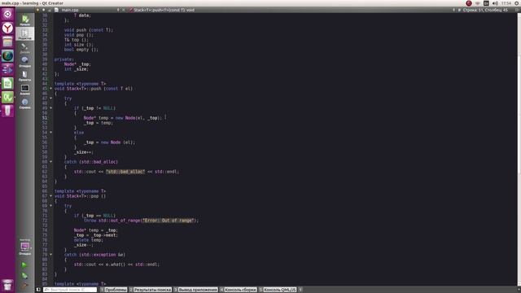Collapse the try block at line 47
The height and width of the screenshot is (293, 521).
tap(50, 98)
